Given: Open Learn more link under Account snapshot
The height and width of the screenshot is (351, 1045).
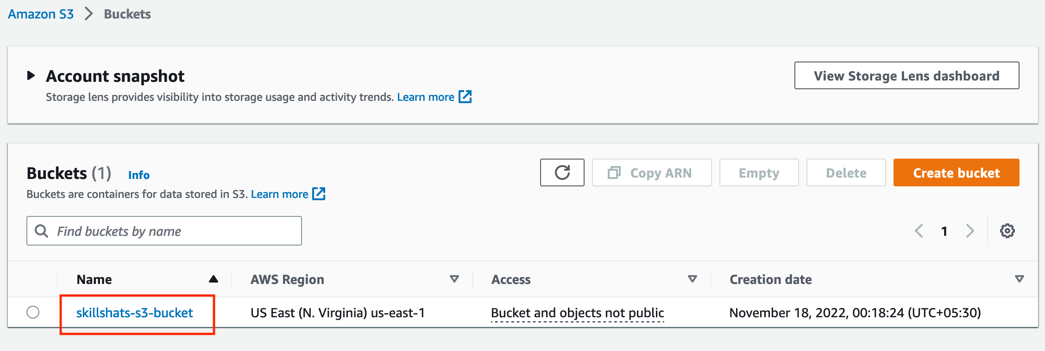Looking at the screenshot, I should (x=426, y=97).
